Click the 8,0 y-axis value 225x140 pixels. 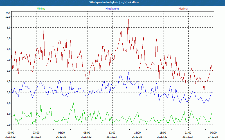coord(9,38)
